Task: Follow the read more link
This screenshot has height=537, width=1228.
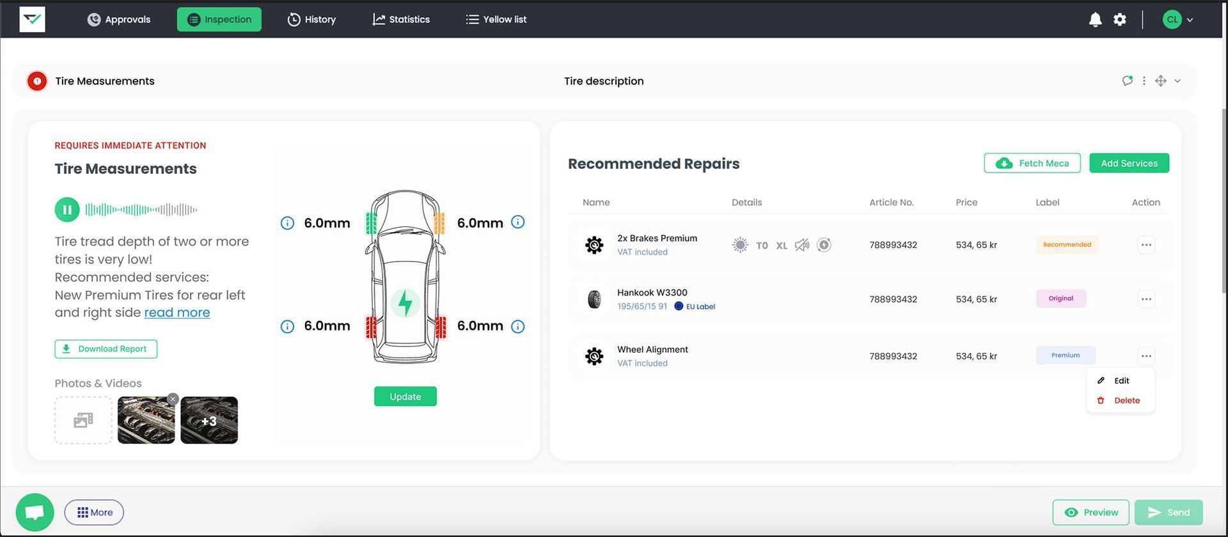Action: pos(177,313)
